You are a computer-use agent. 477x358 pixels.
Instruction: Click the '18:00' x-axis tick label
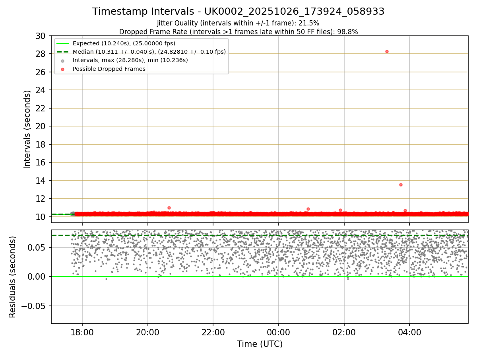82,332
